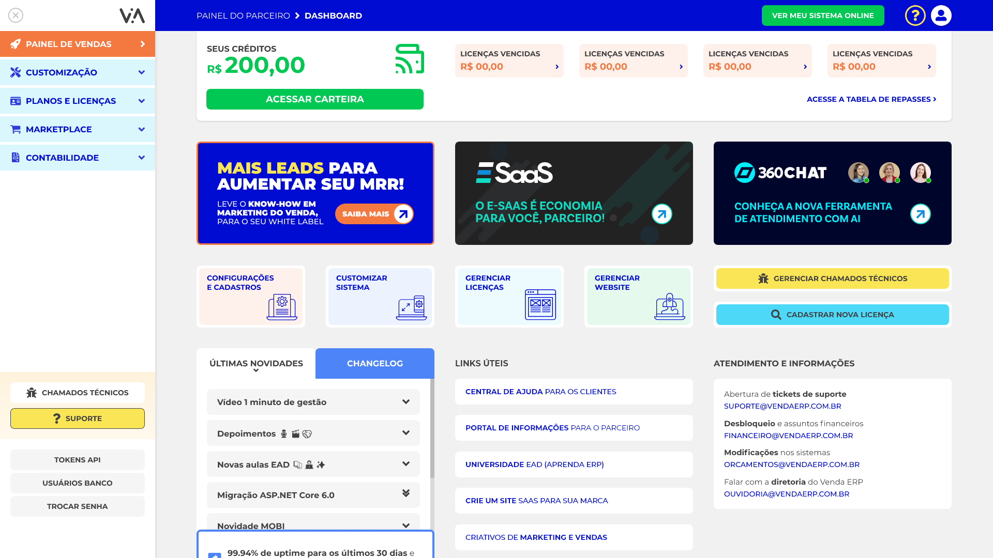Open the help question mark icon
The height and width of the screenshot is (558, 993).
coord(915,16)
